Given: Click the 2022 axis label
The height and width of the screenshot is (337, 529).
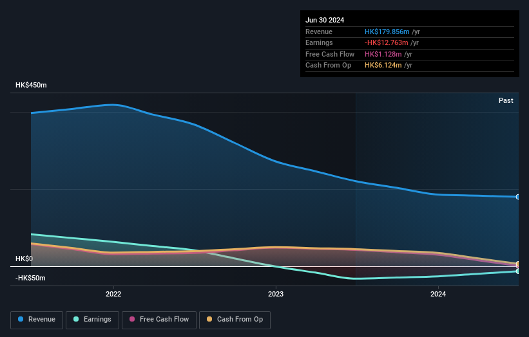Looking at the screenshot, I should coord(113,294).
